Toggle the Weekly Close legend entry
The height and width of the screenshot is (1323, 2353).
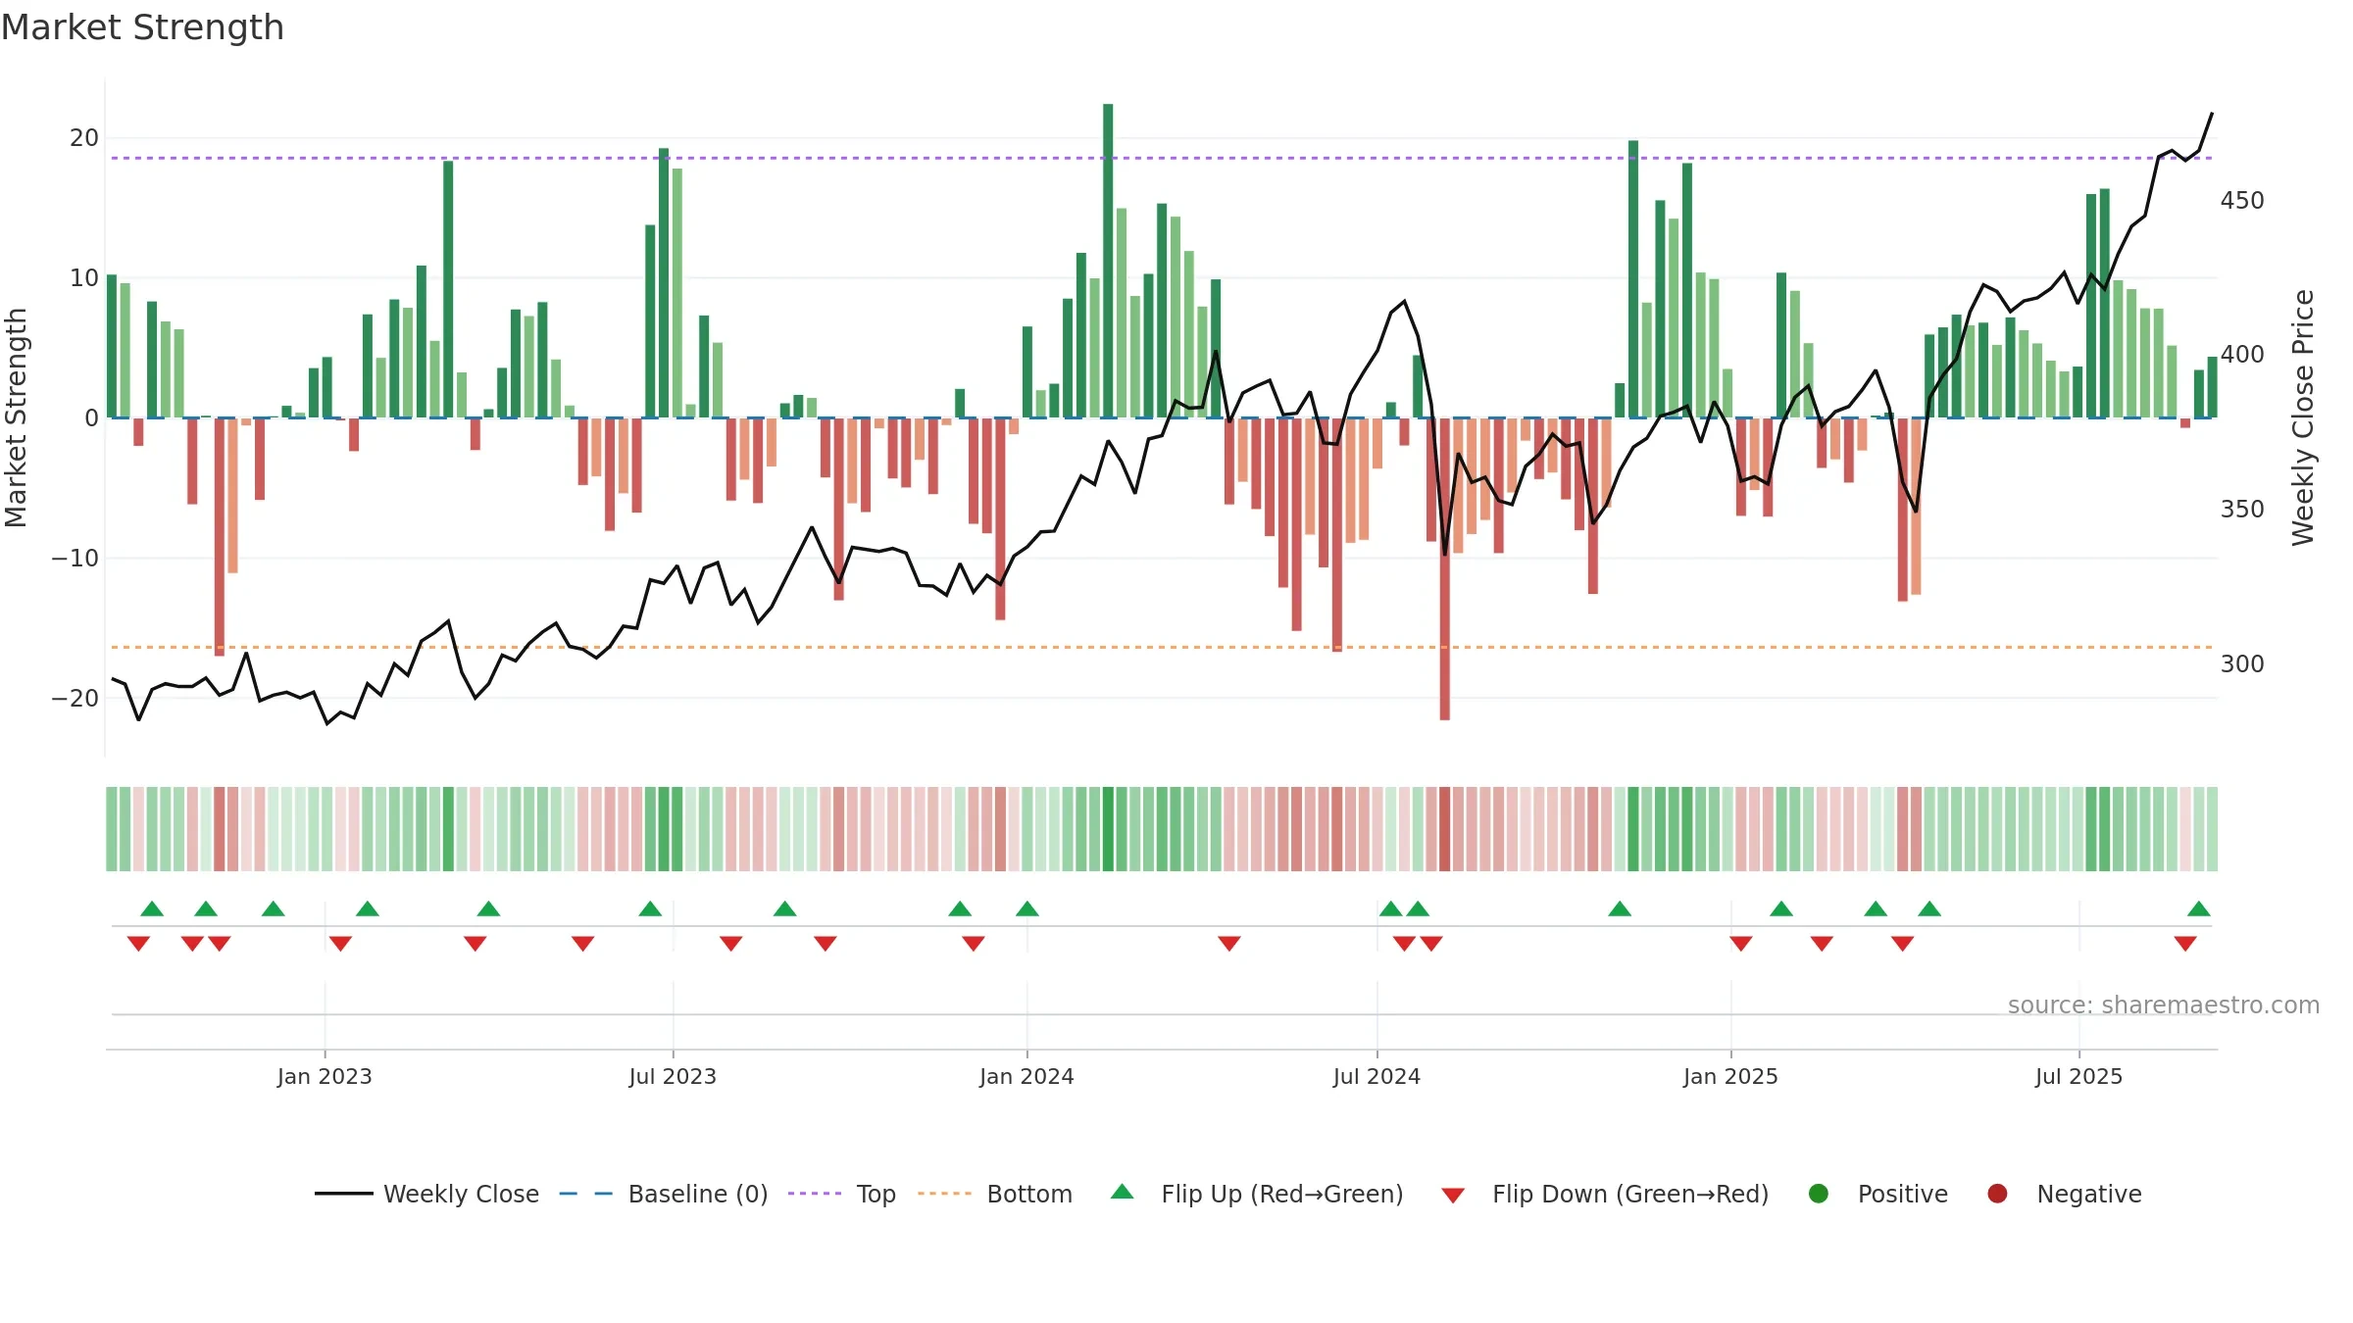426,1194
